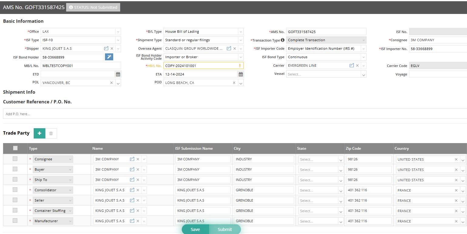
Task: Click the ISF Bond Holder magic wand icon
Action: pyautogui.click(x=109, y=57)
